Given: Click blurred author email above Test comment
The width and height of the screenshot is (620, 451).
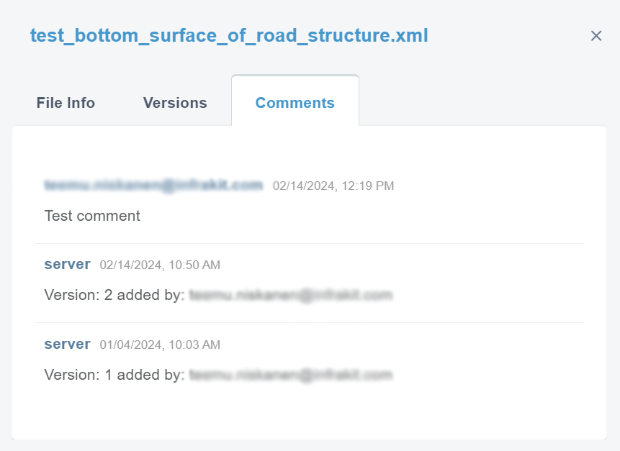Looking at the screenshot, I should point(153,186).
